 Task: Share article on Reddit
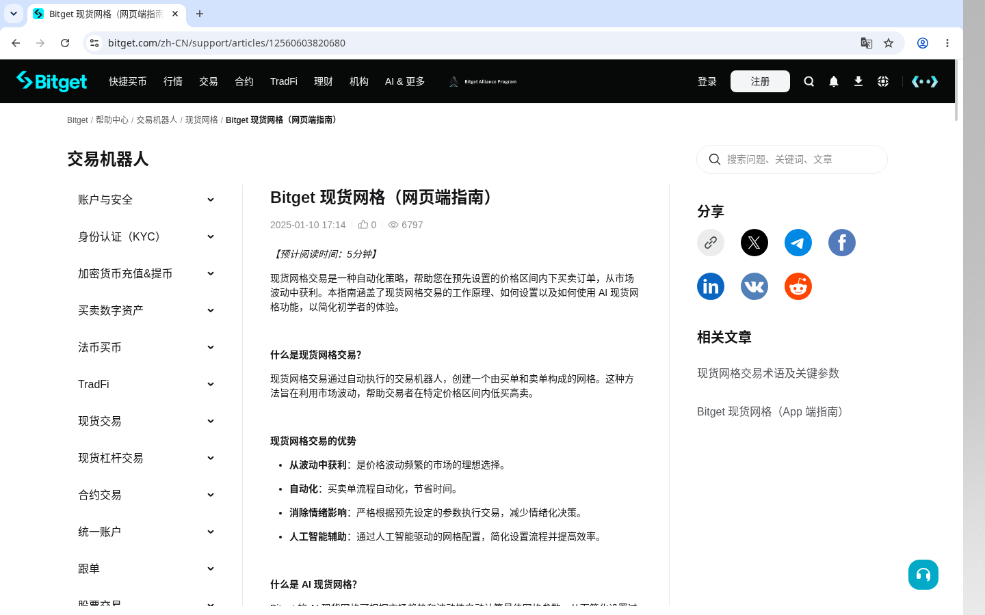[798, 286]
